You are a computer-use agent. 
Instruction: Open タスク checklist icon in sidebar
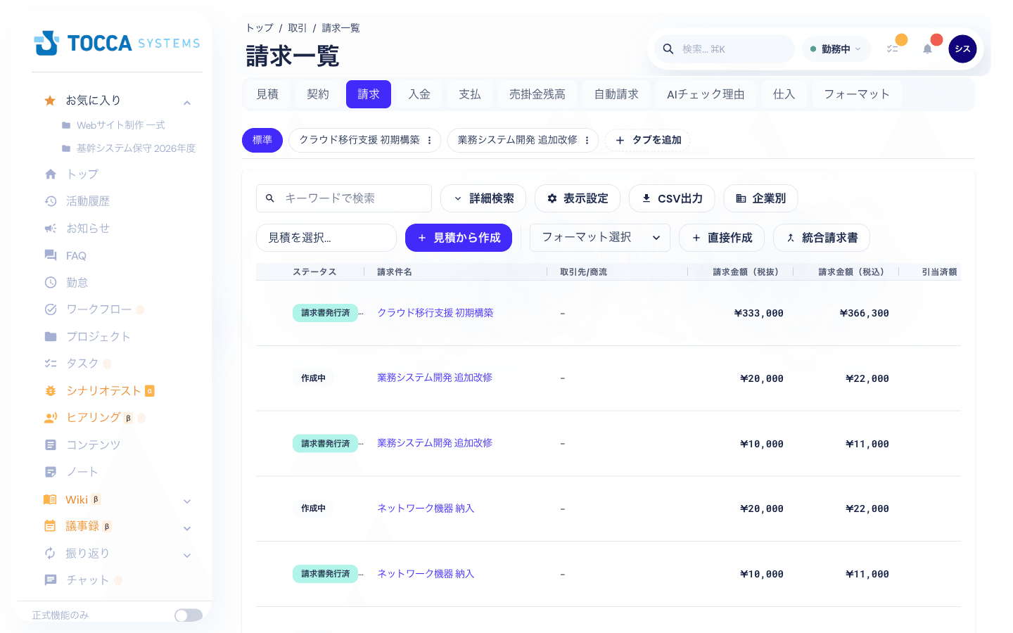point(51,364)
